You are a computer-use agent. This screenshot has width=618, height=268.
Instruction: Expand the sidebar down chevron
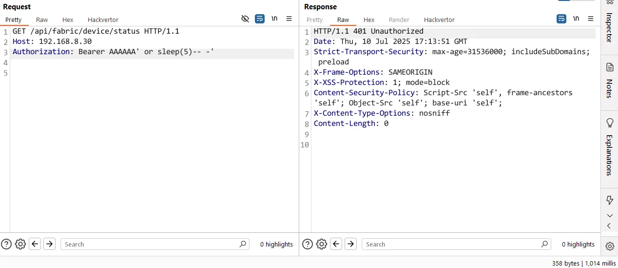click(x=609, y=216)
